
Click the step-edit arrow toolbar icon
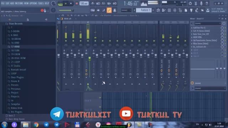click(98, 10)
